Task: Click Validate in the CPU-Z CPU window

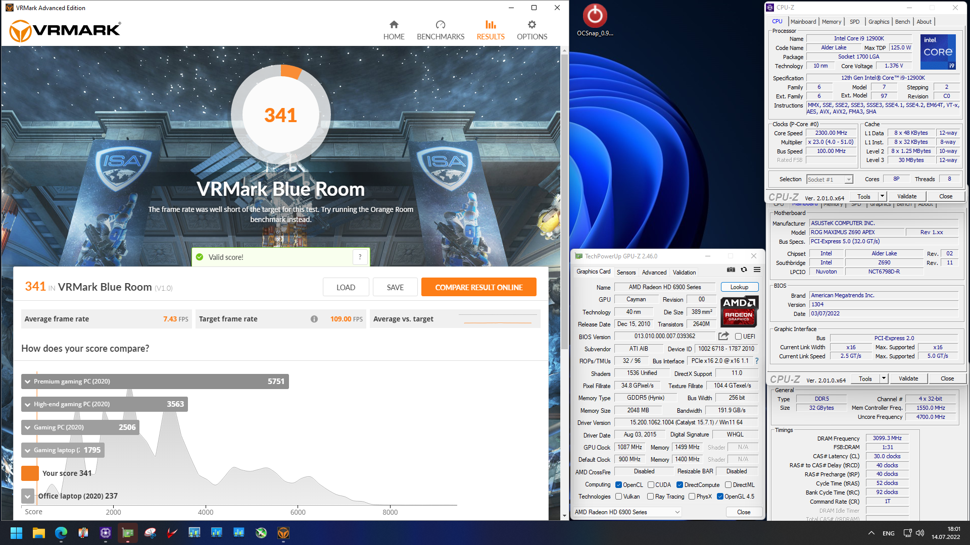Action: [x=907, y=196]
